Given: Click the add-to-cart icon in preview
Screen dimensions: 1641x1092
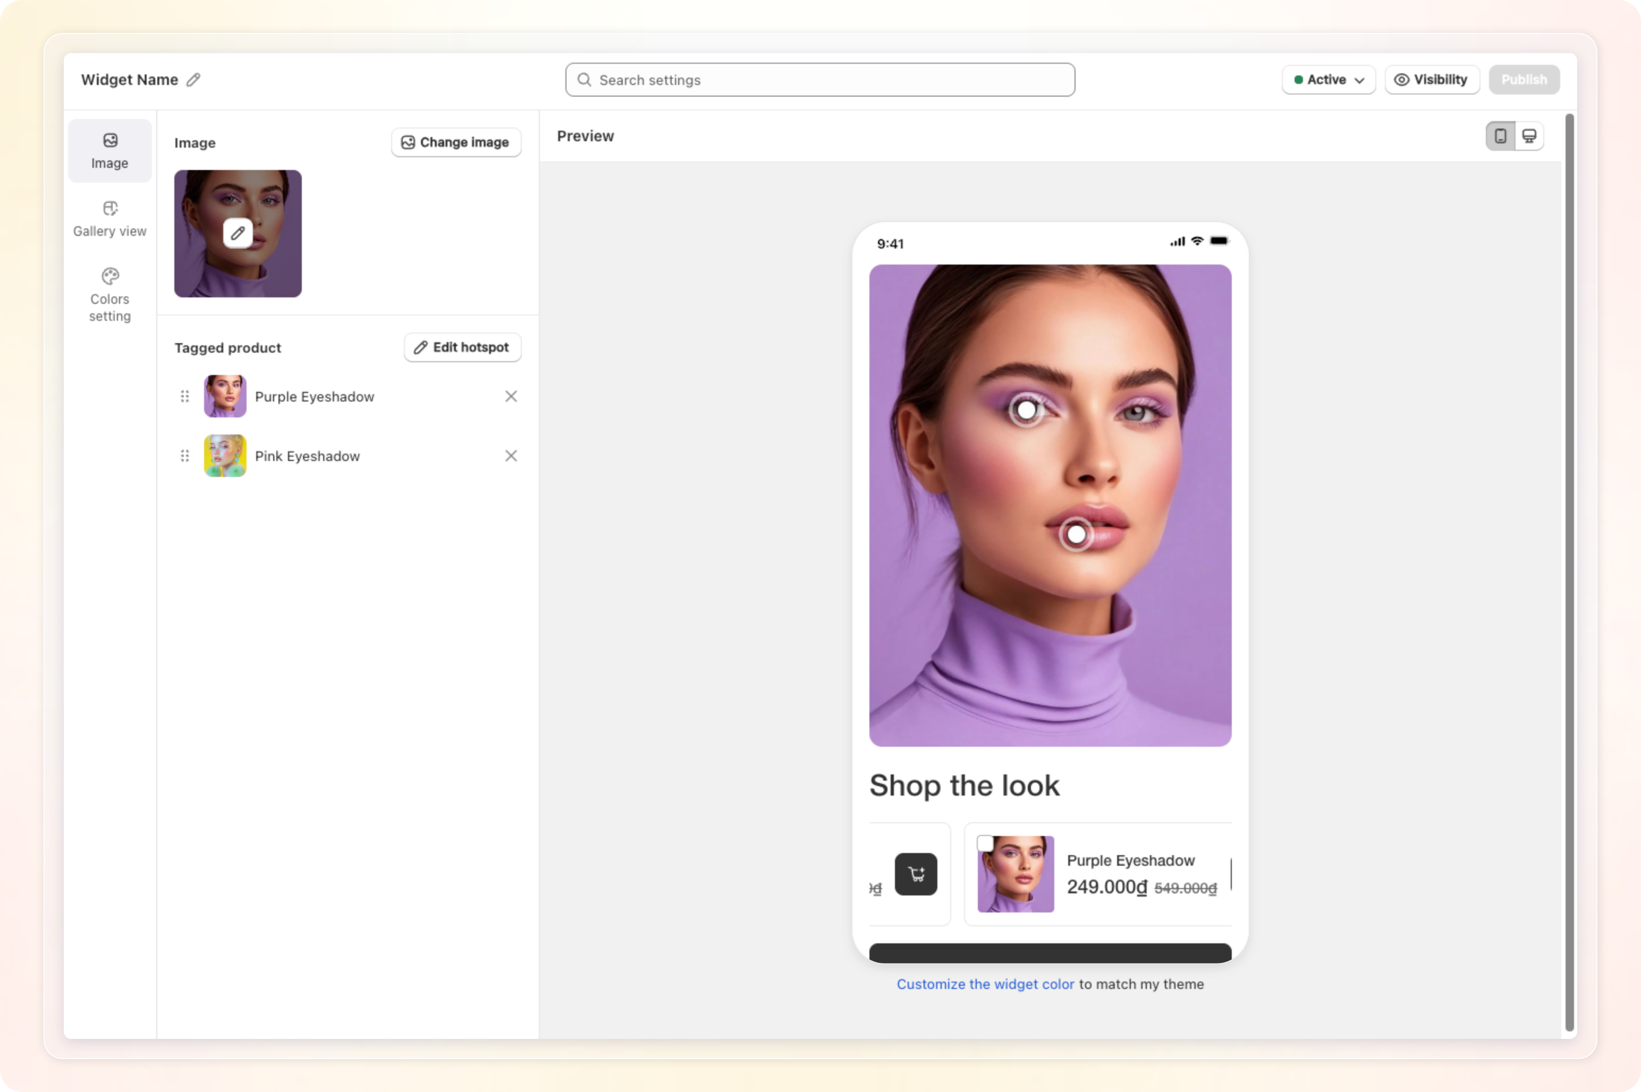Looking at the screenshot, I should pos(916,874).
